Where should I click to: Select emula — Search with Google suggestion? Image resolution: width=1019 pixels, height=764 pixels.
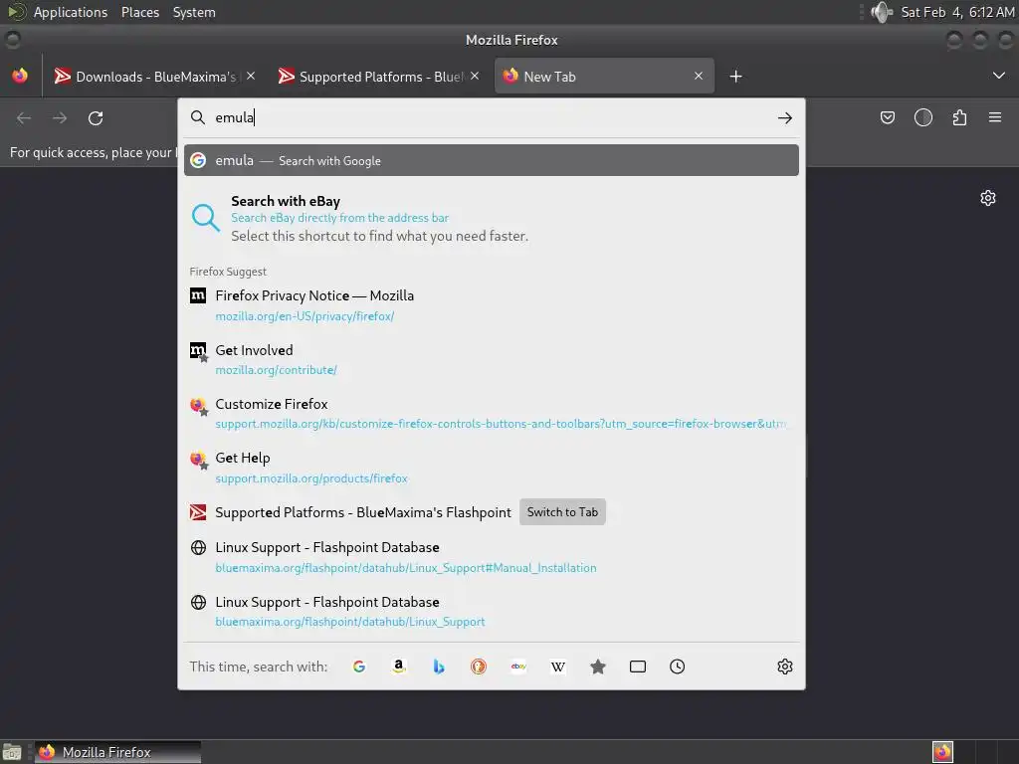point(492,160)
